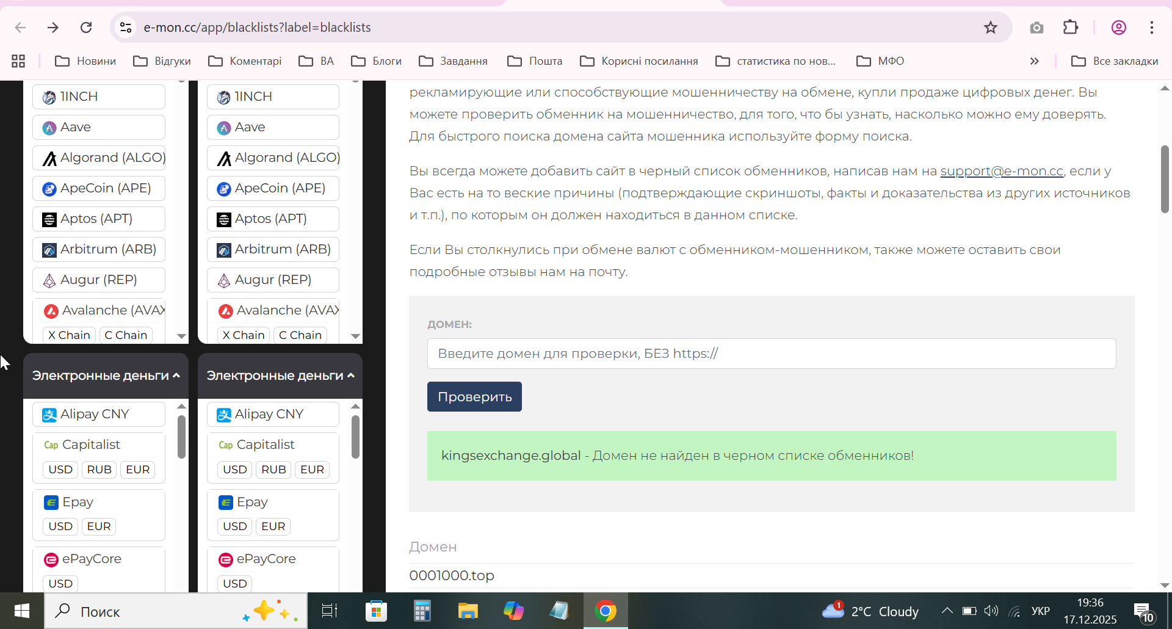Click the volume speaker tray icon

click(x=991, y=611)
